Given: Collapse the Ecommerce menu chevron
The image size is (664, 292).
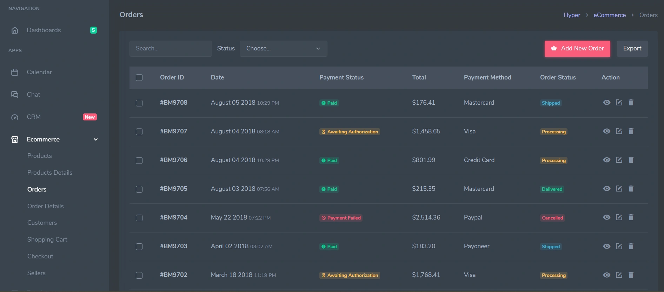Looking at the screenshot, I should click(95, 139).
